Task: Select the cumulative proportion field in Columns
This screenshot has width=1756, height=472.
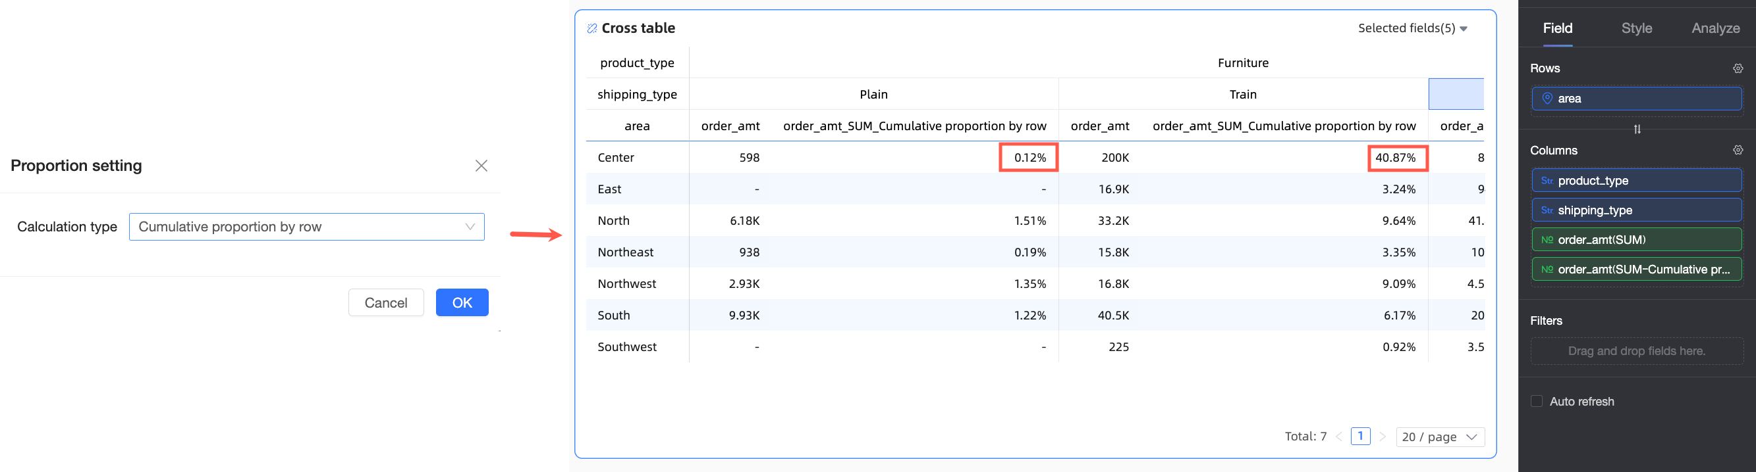Action: click(1636, 270)
